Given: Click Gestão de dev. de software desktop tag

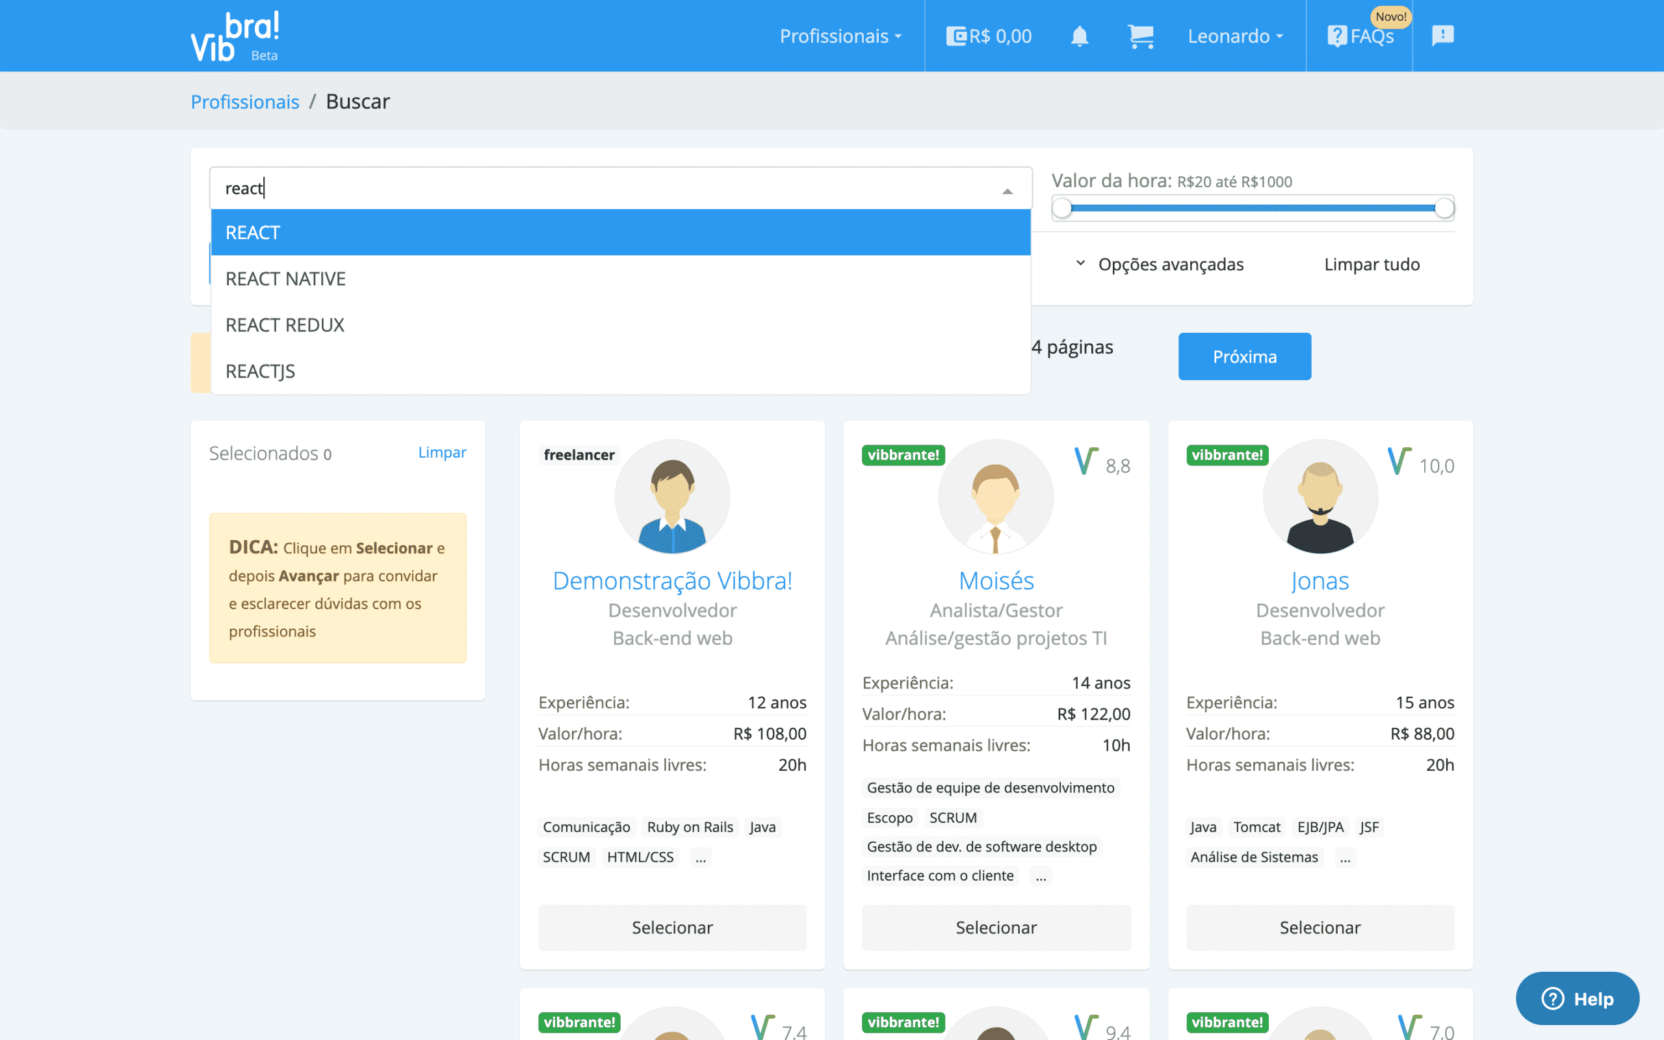Looking at the screenshot, I should point(982,847).
